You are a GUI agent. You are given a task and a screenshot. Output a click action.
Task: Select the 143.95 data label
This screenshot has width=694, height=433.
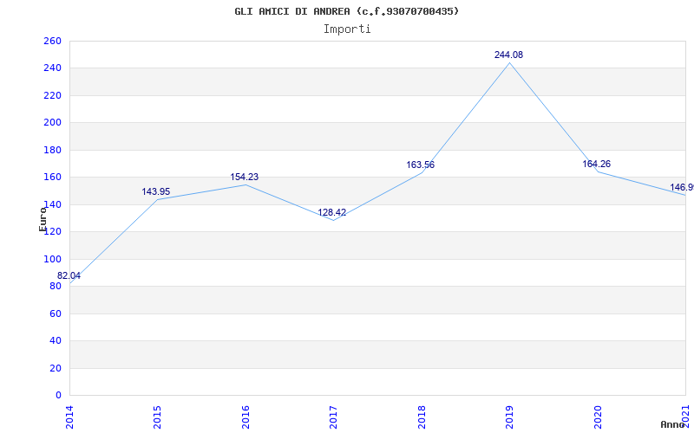point(156,191)
